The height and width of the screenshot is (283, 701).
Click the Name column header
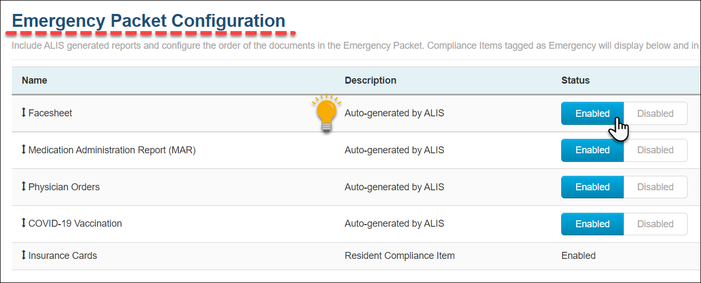click(x=34, y=80)
